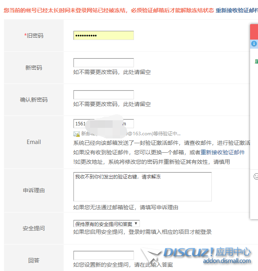The image size is (258, 271).
Task: Open the addon.dismall.com watermark link
Action: pos(227,261)
